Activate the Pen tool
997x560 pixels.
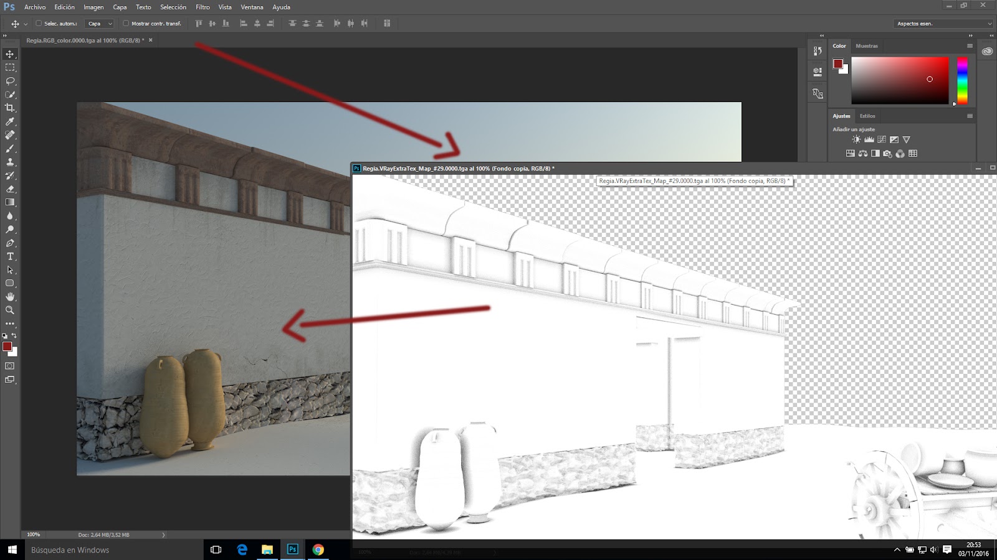[10, 243]
